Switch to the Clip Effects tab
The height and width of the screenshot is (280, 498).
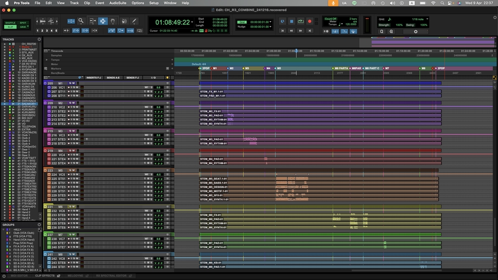pyautogui.click(x=45, y=276)
